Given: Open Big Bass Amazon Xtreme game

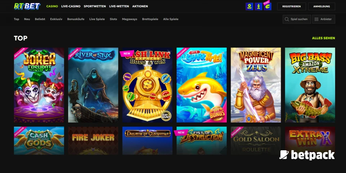Looking at the screenshot, I should (310, 85).
